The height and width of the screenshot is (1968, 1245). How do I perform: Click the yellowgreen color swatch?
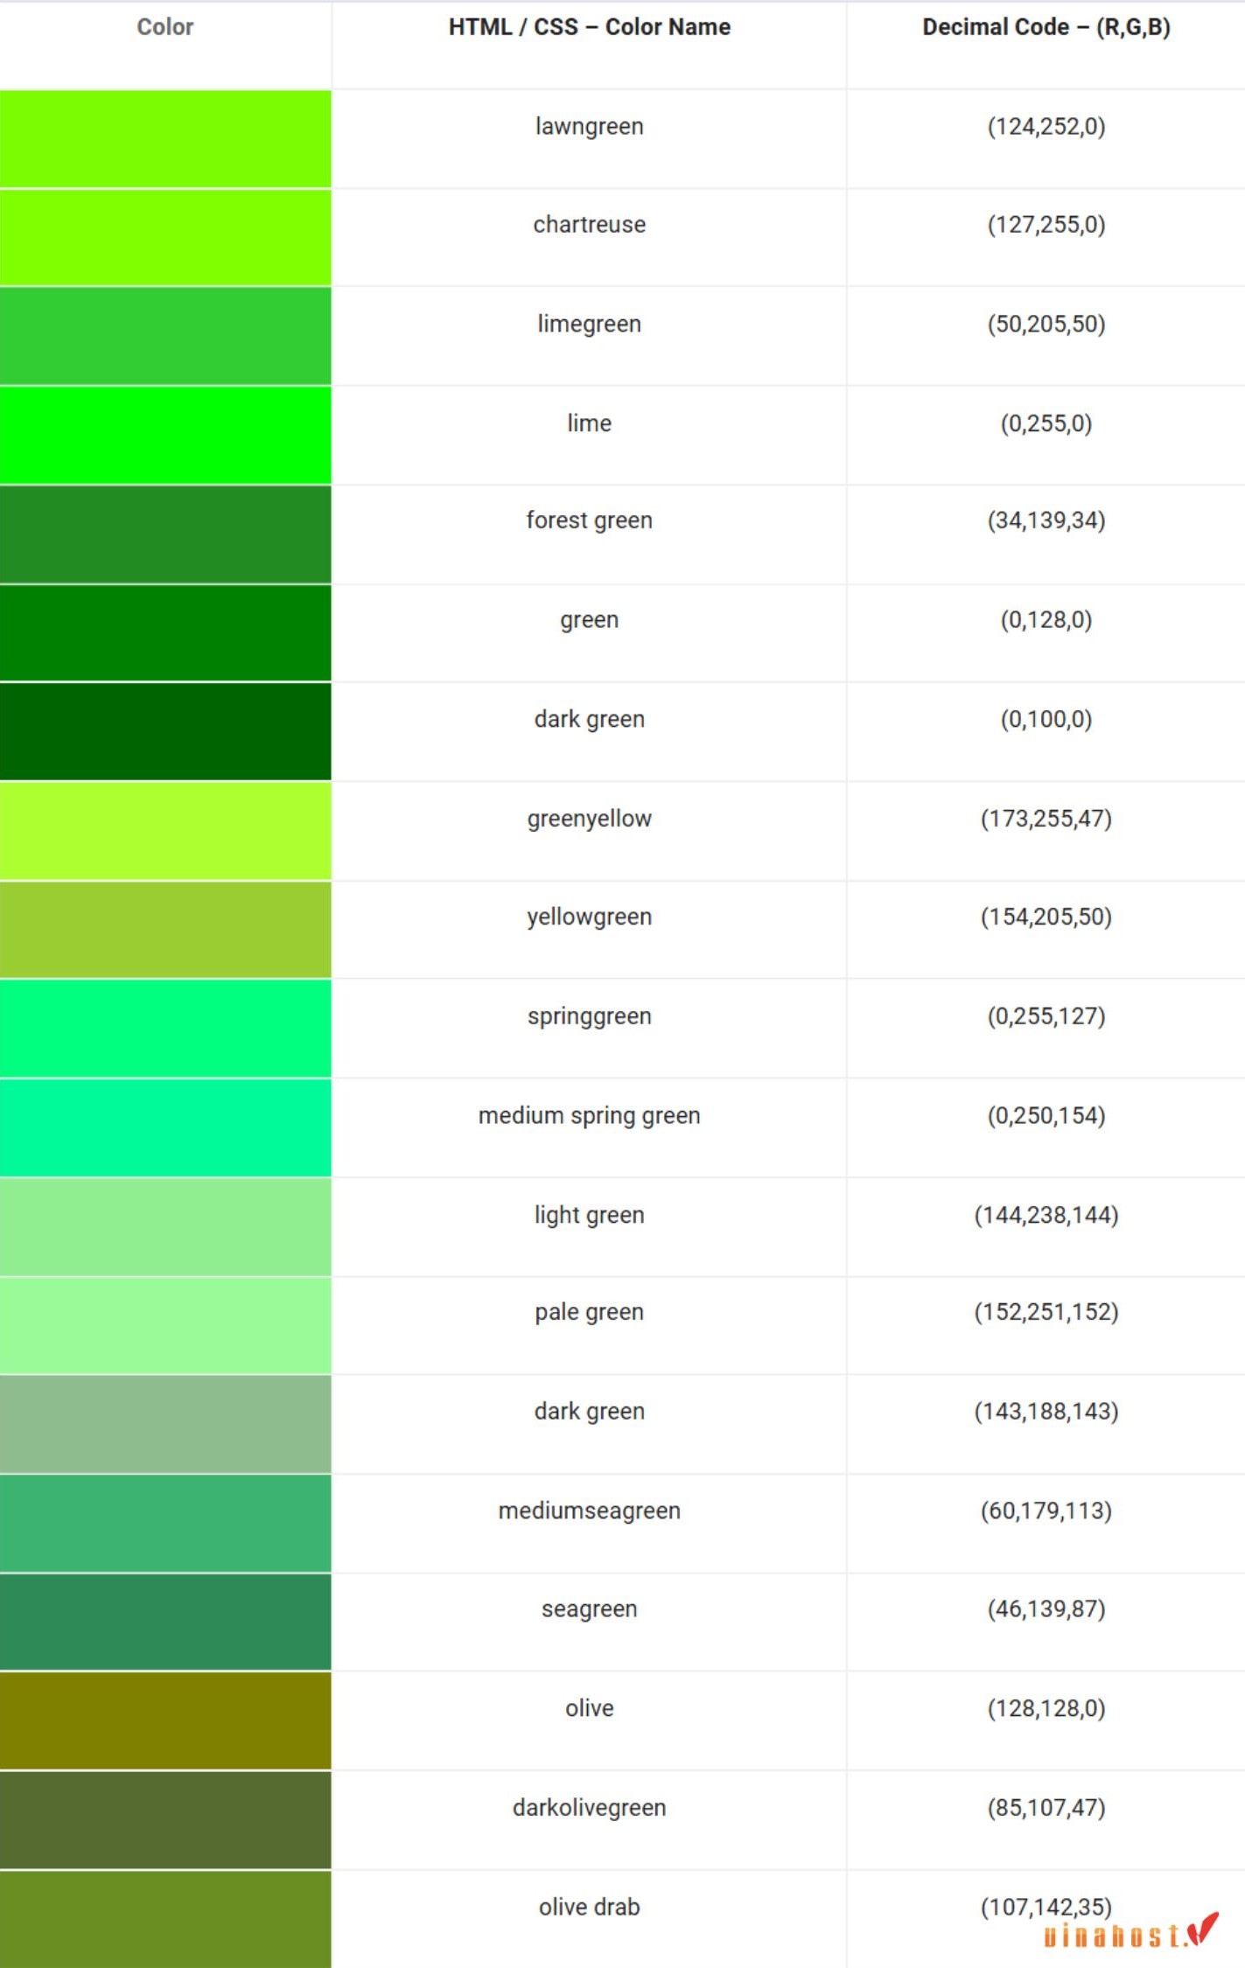pyautogui.click(x=165, y=929)
